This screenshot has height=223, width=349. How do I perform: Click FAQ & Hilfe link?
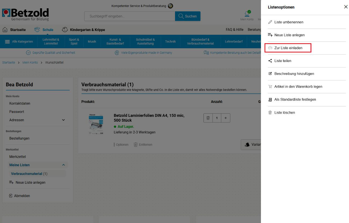pyautogui.click(x=235, y=30)
